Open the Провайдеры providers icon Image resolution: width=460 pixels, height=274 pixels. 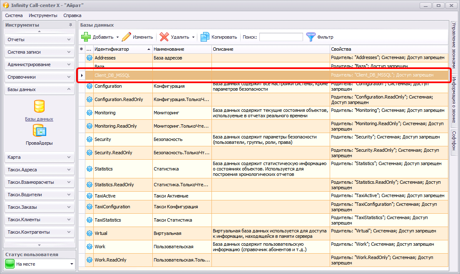tap(39, 131)
